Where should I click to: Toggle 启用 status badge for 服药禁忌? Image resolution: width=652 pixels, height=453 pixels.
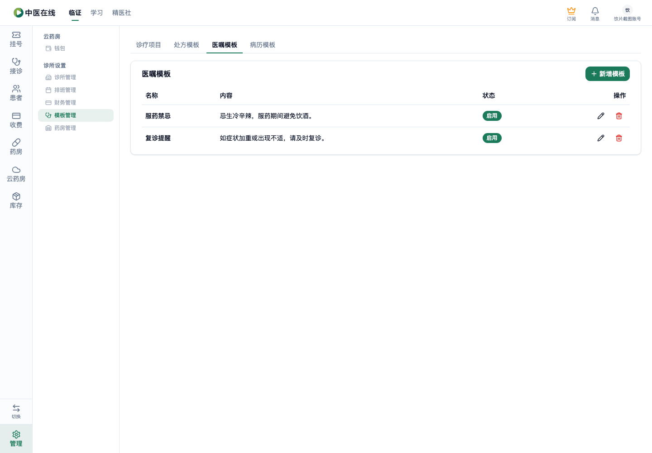point(492,116)
